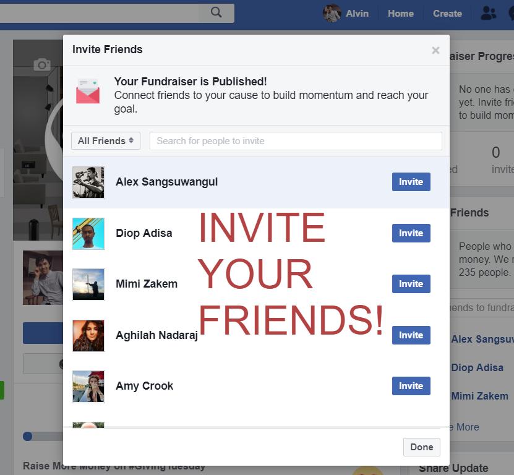This screenshot has width=514, height=475.
Task: Invite Alex Sangsuwangul
Action: [411, 182]
